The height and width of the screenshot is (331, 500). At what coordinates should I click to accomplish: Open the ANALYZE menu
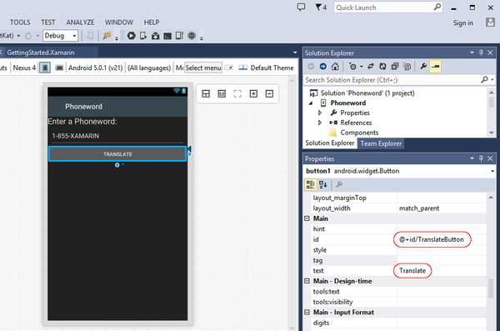point(80,23)
